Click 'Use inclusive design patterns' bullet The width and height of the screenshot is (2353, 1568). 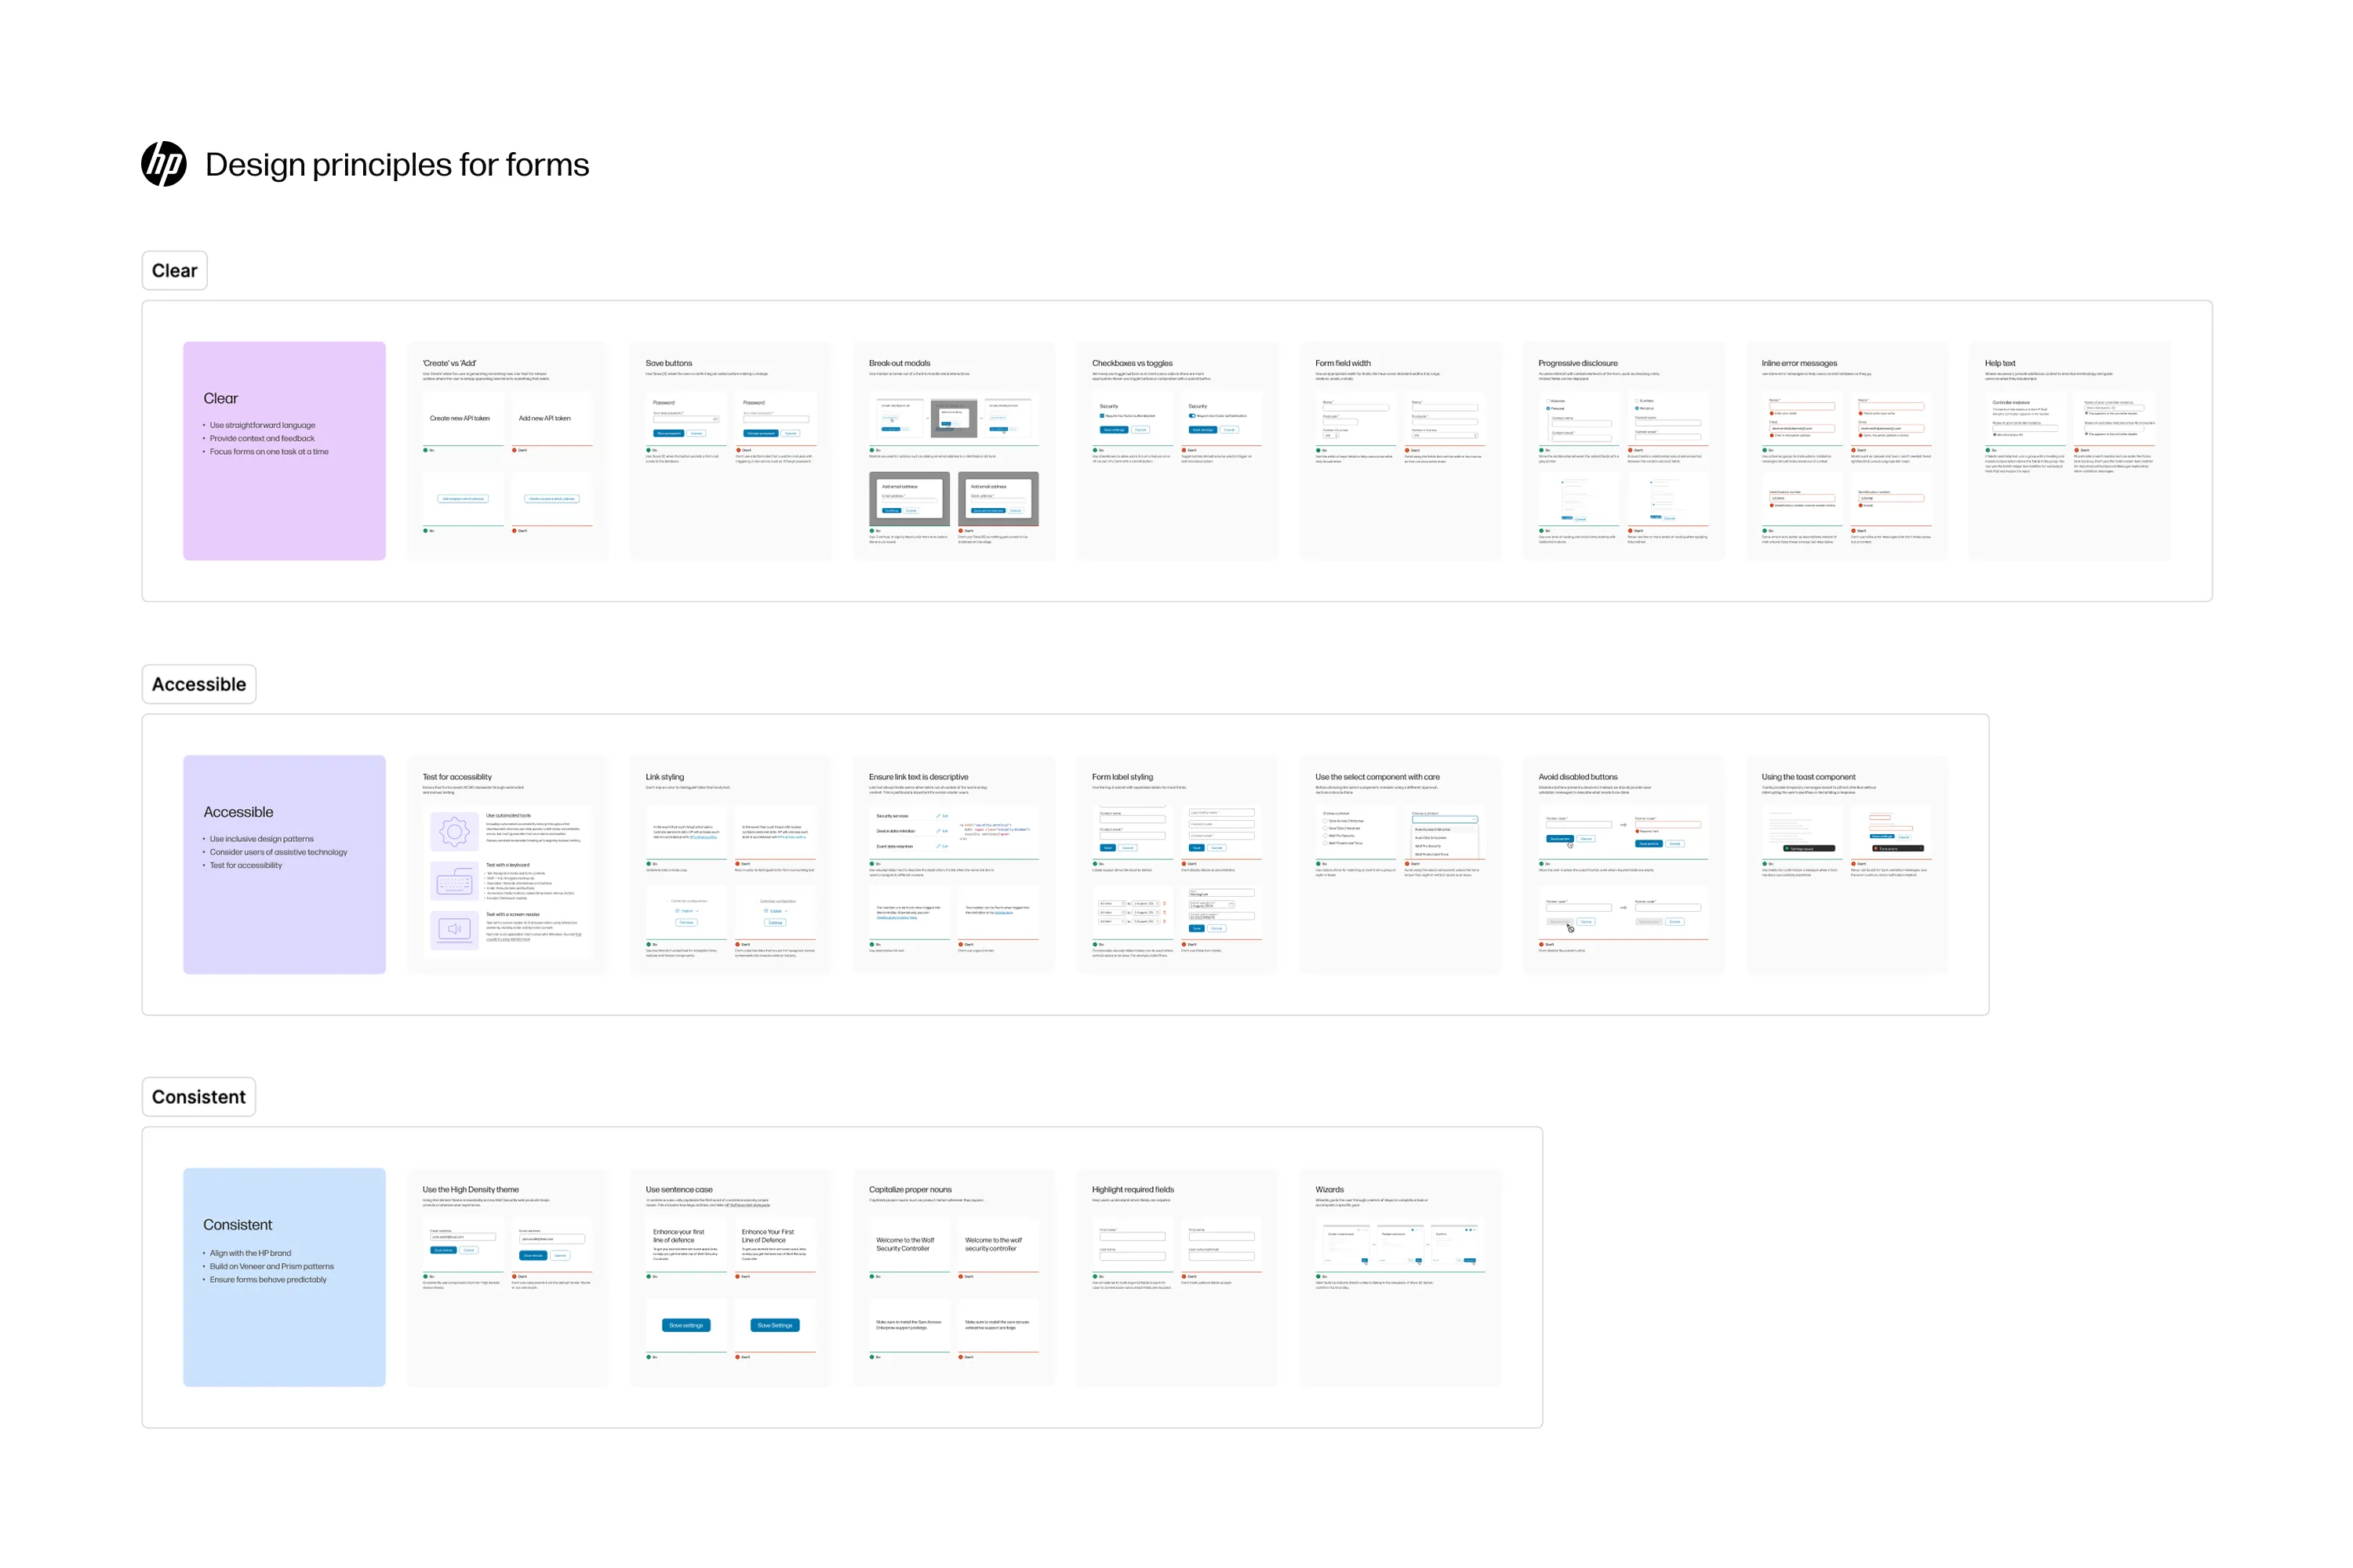pyautogui.click(x=261, y=839)
